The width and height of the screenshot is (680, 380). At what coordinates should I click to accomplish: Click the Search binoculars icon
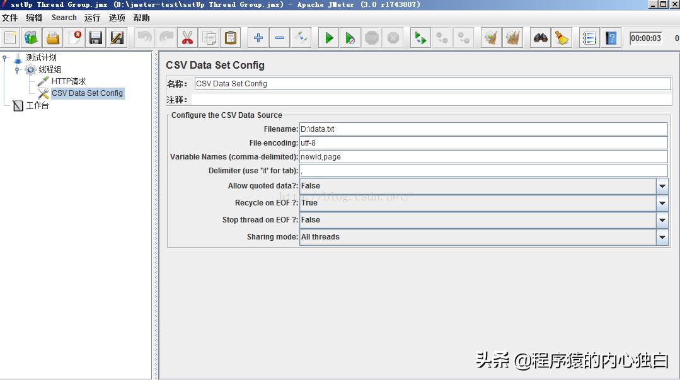[x=540, y=38]
